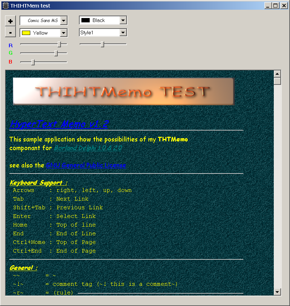
Task: Click the yellow color swatch
Action: click(26, 33)
